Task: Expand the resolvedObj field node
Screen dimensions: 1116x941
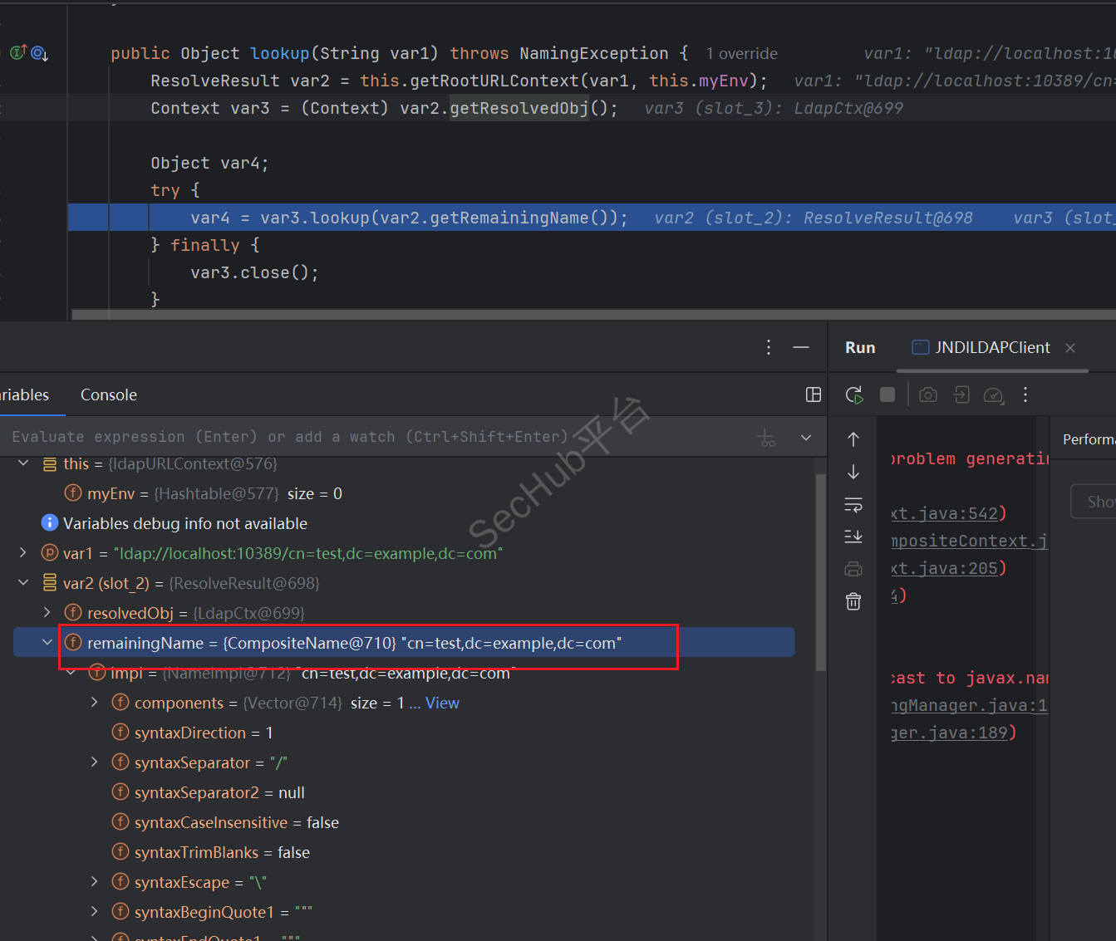Action: (x=47, y=613)
